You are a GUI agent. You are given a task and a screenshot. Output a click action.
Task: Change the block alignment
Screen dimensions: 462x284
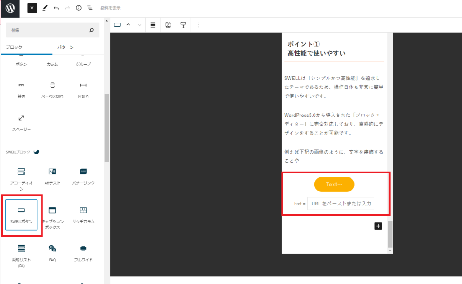click(x=152, y=25)
